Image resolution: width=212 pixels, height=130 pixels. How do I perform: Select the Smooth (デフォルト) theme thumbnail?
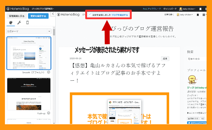29,53
